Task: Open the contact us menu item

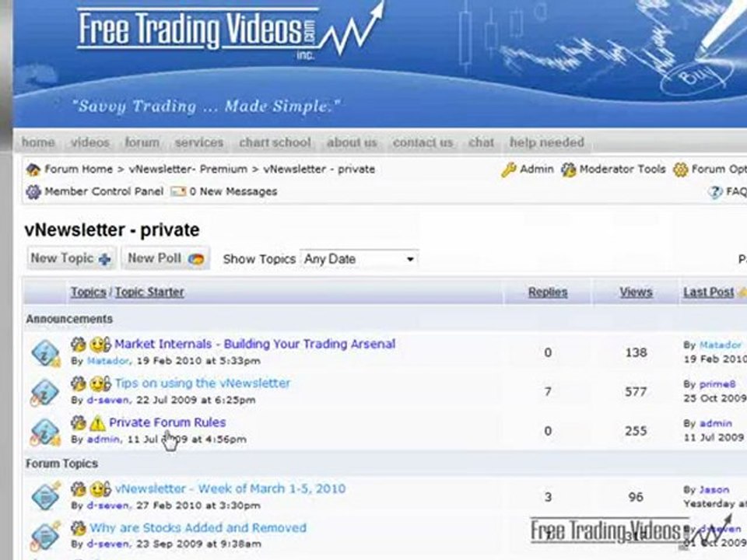Action: [x=423, y=142]
